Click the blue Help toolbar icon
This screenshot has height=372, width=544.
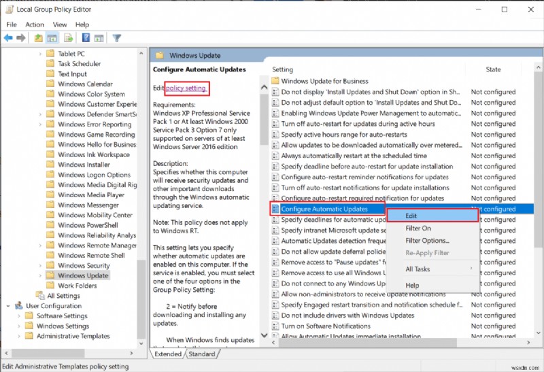(x=86, y=38)
